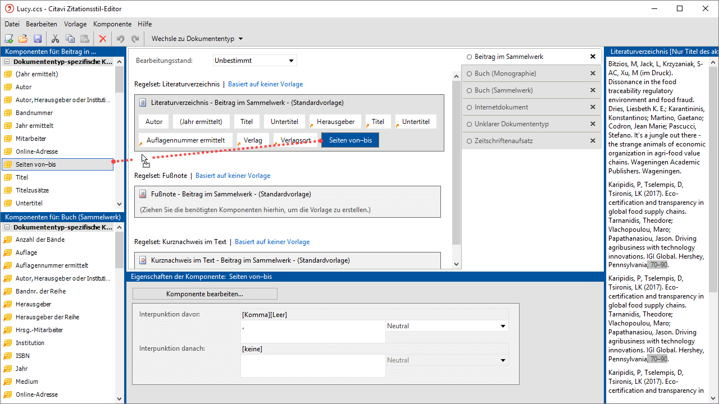
Task: Select the Buch (Monographie) radio button
Action: point(469,74)
